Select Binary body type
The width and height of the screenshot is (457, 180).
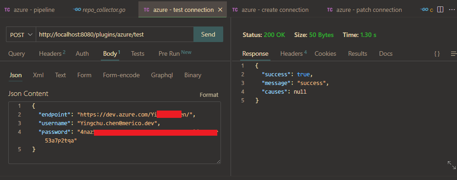(x=193, y=75)
